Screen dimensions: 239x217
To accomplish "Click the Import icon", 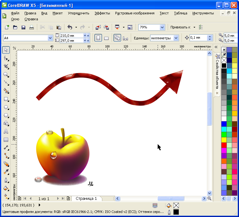I will click(x=98, y=27).
